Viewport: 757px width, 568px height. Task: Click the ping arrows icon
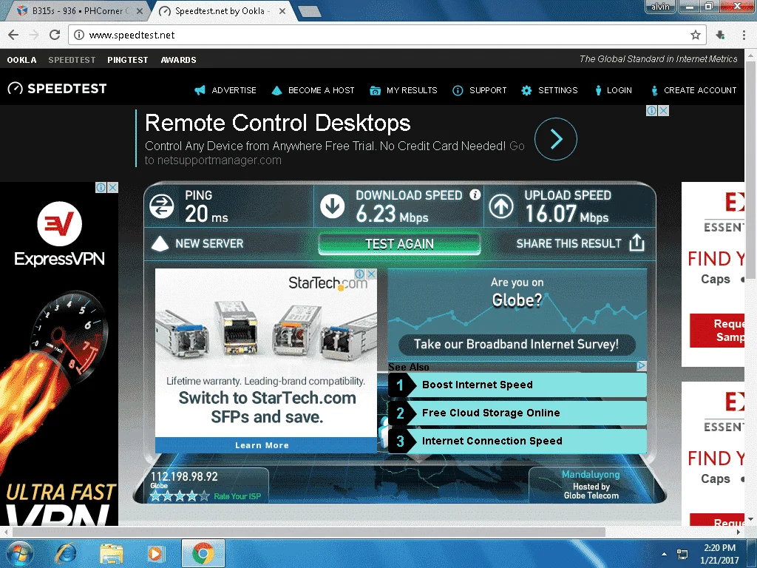pyautogui.click(x=162, y=206)
